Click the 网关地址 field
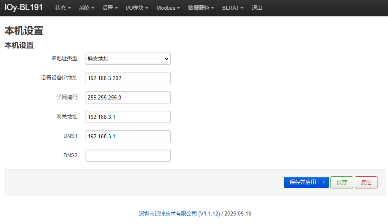This screenshot has width=388, height=224. pyautogui.click(x=128, y=117)
